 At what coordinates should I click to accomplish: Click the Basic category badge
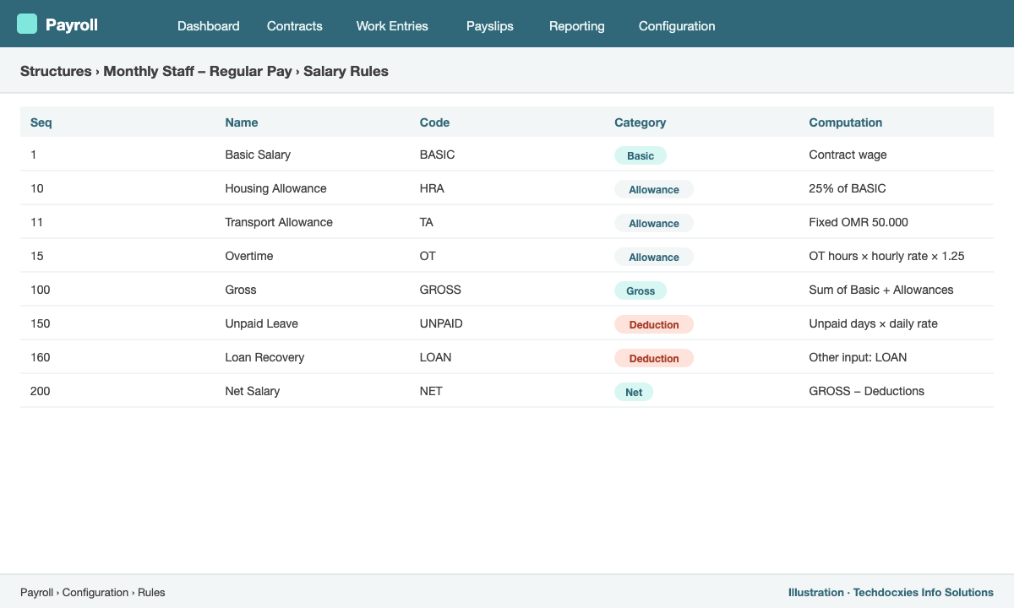pyautogui.click(x=641, y=155)
